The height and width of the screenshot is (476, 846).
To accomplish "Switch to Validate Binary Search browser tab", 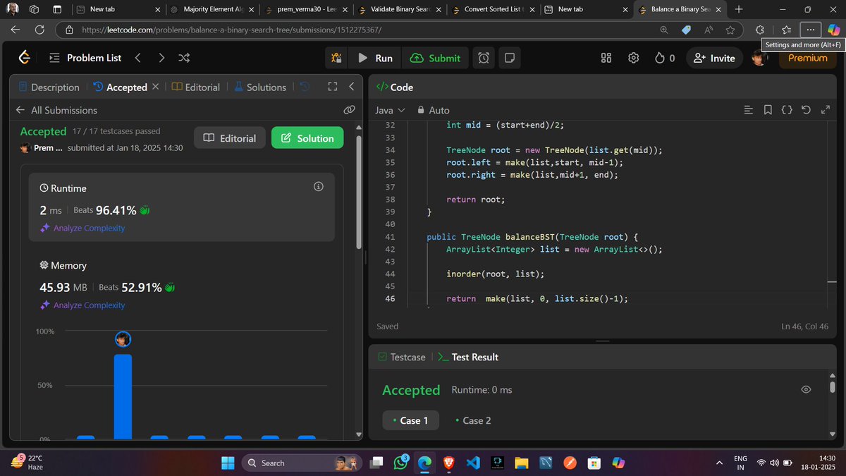I will pos(400,9).
